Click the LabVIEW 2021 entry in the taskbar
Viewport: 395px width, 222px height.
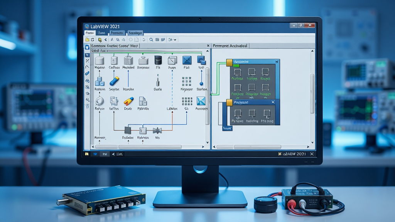coord(292,154)
